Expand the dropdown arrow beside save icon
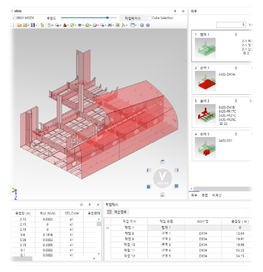The height and width of the screenshot is (272, 263). pyautogui.click(x=36, y=26)
